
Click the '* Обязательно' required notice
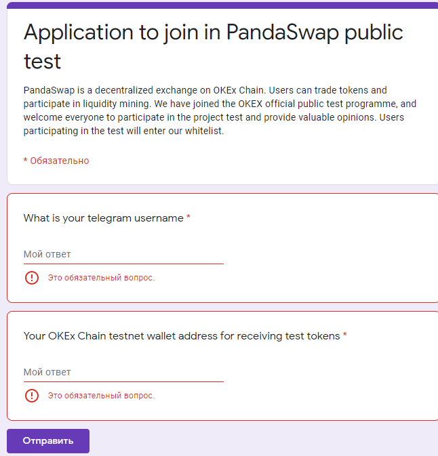[x=56, y=161]
